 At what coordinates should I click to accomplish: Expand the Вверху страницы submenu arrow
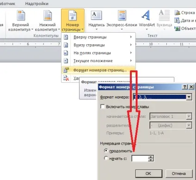click(x=131, y=37)
